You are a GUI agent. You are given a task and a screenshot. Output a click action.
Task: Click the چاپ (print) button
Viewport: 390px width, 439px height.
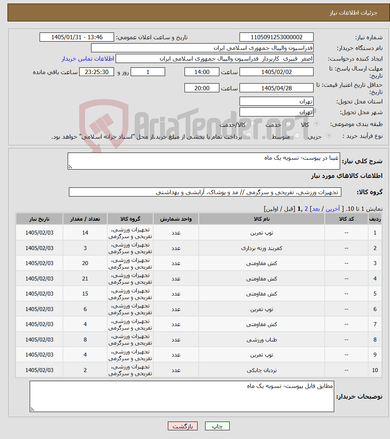pos(217,426)
